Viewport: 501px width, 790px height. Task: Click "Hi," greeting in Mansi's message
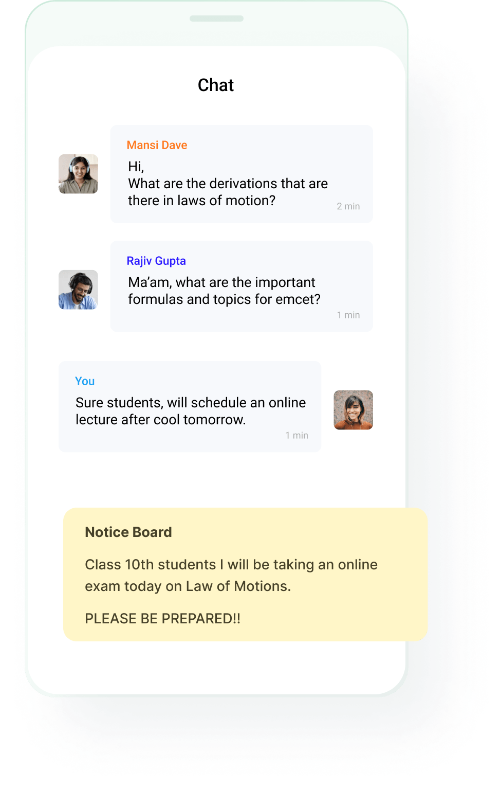pyautogui.click(x=136, y=167)
